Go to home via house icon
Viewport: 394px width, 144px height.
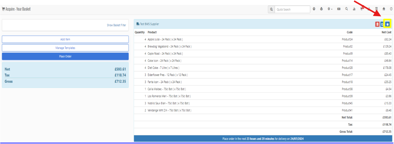384,9
